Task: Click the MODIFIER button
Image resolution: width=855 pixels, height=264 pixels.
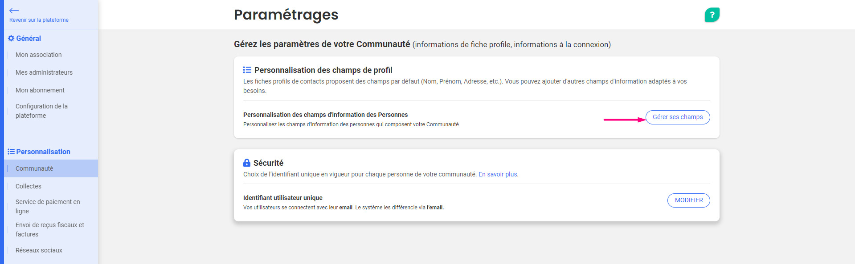Action: click(689, 200)
